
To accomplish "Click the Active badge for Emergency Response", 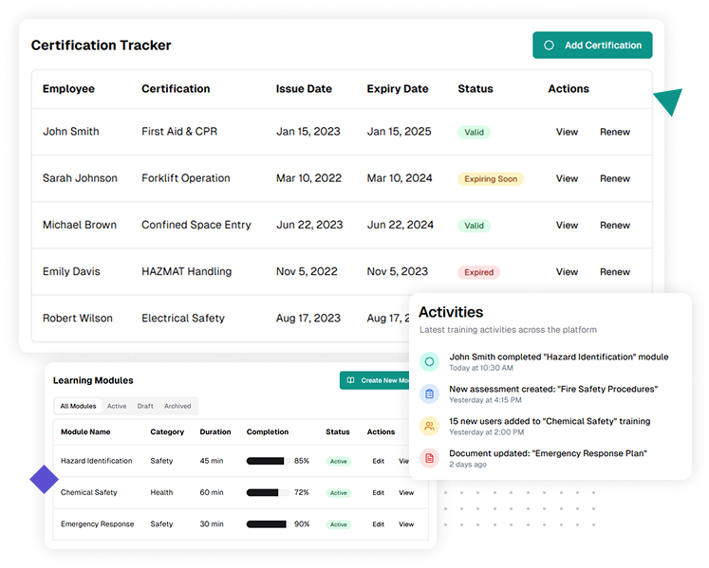I will [338, 524].
